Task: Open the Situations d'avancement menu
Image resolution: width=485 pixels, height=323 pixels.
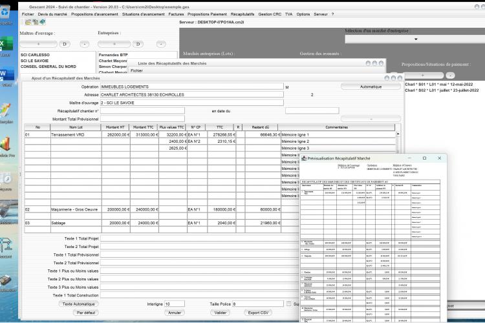Action: pos(143,14)
